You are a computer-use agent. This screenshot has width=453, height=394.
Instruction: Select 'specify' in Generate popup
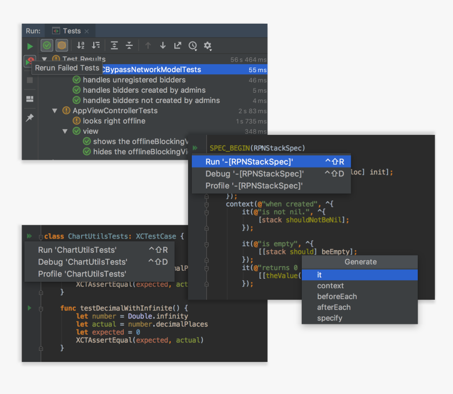click(360, 318)
